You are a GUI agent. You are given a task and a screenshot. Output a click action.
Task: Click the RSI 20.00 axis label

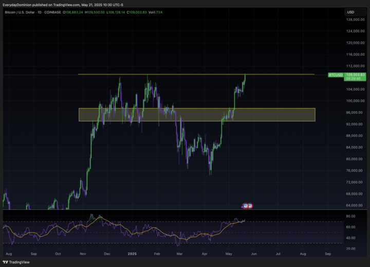(350, 248)
